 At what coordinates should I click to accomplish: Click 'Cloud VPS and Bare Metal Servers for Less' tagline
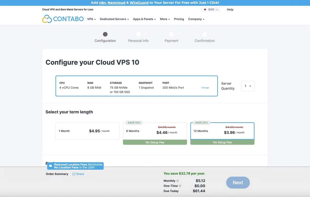coord(68,10)
